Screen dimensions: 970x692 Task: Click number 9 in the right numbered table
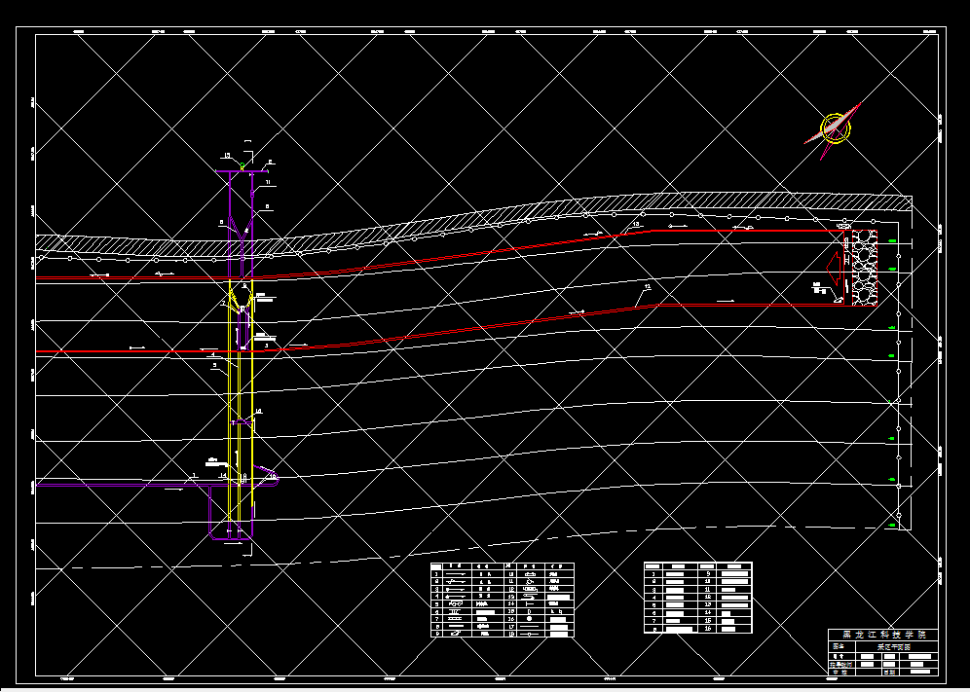click(708, 574)
